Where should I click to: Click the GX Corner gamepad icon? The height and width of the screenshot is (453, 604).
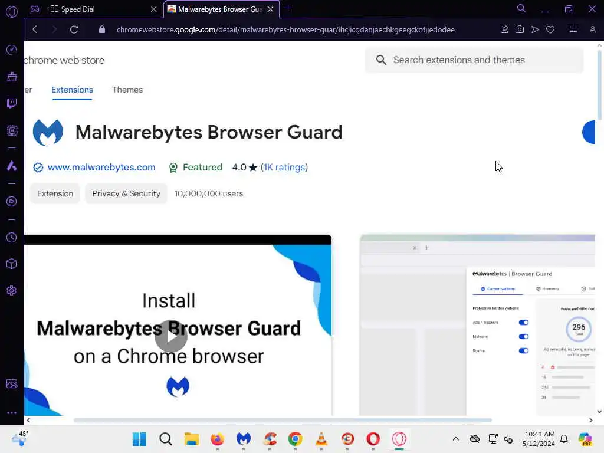(35, 9)
